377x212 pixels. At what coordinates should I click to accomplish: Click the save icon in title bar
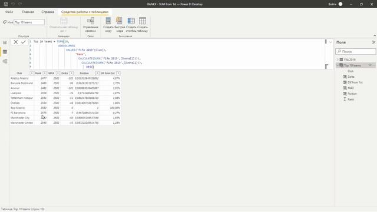[6, 4]
